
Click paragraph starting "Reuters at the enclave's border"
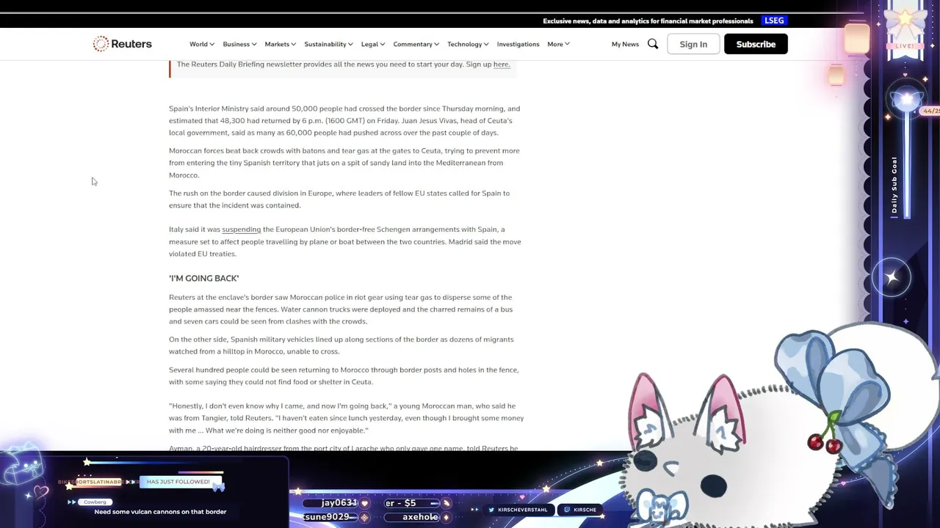pyautogui.click(x=341, y=309)
